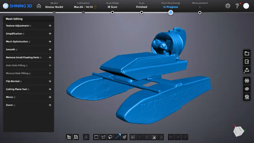Screen dimensions: 254x143
Task: Click the stacked layers select-through icon
Action: (x=86, y=137)
